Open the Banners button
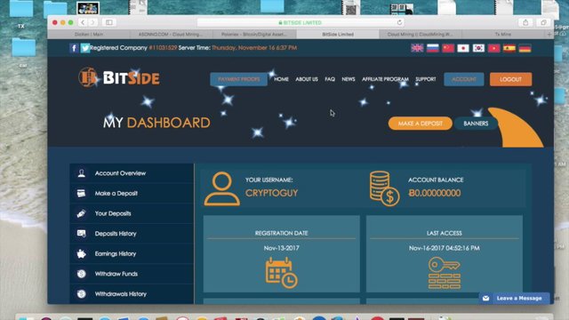Viewport: 569px width, 320px height. tap(476, 124)
